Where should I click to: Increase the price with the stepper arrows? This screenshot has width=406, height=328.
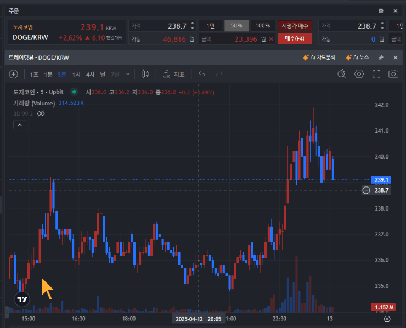click(x=191, y=24)
